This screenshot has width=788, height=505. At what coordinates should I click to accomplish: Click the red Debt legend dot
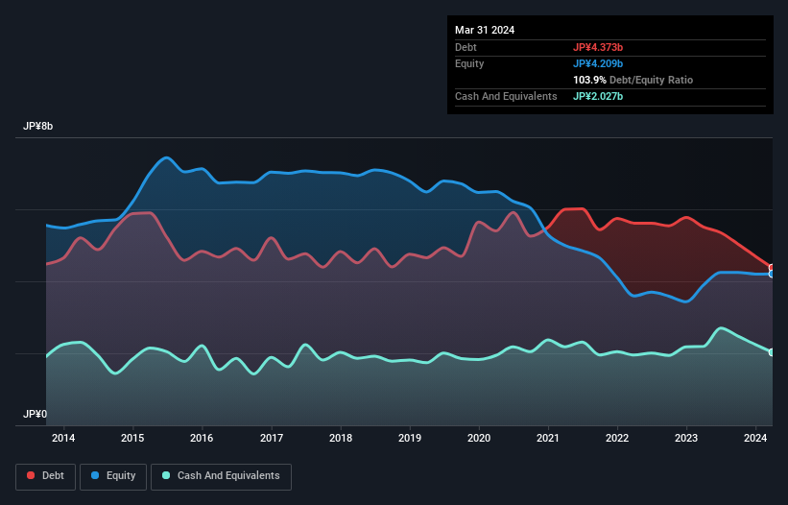(31, 475)
